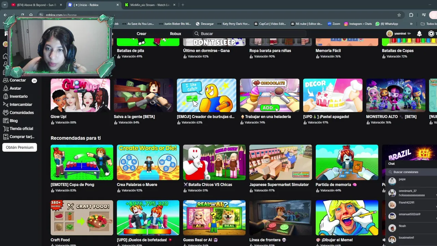Click the yasminxi profile avatar icon

coord(389,33)
